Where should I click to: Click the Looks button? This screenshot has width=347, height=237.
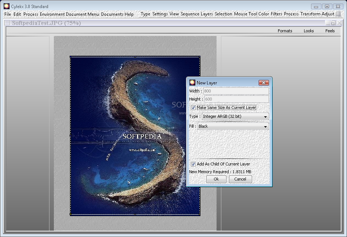pyautogui.click(x=309, y=31)
